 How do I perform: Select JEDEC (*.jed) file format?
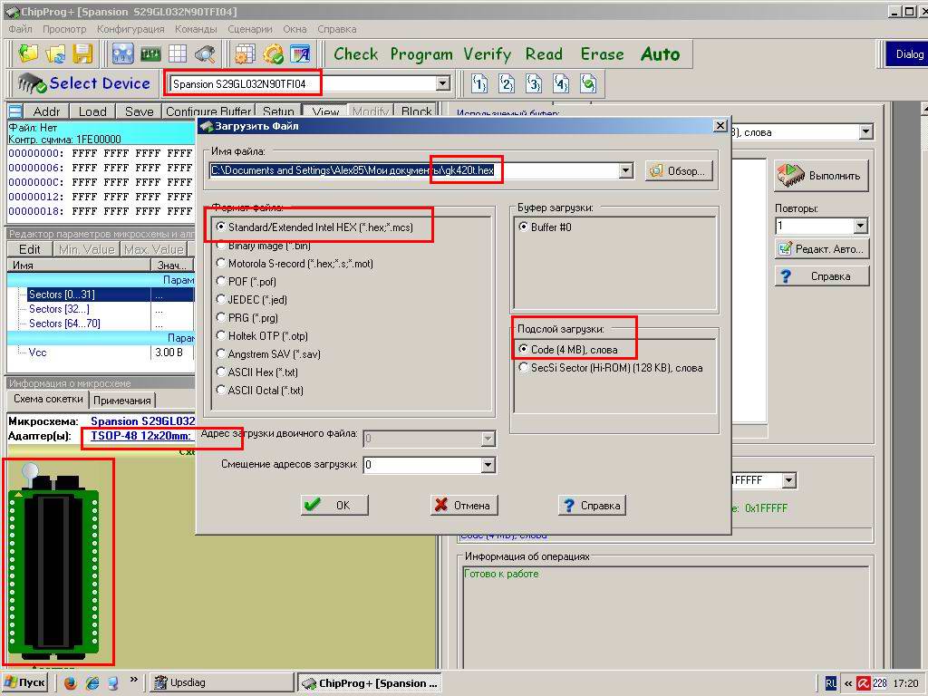coord(252,299)
